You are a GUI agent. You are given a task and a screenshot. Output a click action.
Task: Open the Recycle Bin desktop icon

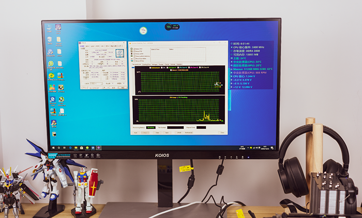pos(50,40)
